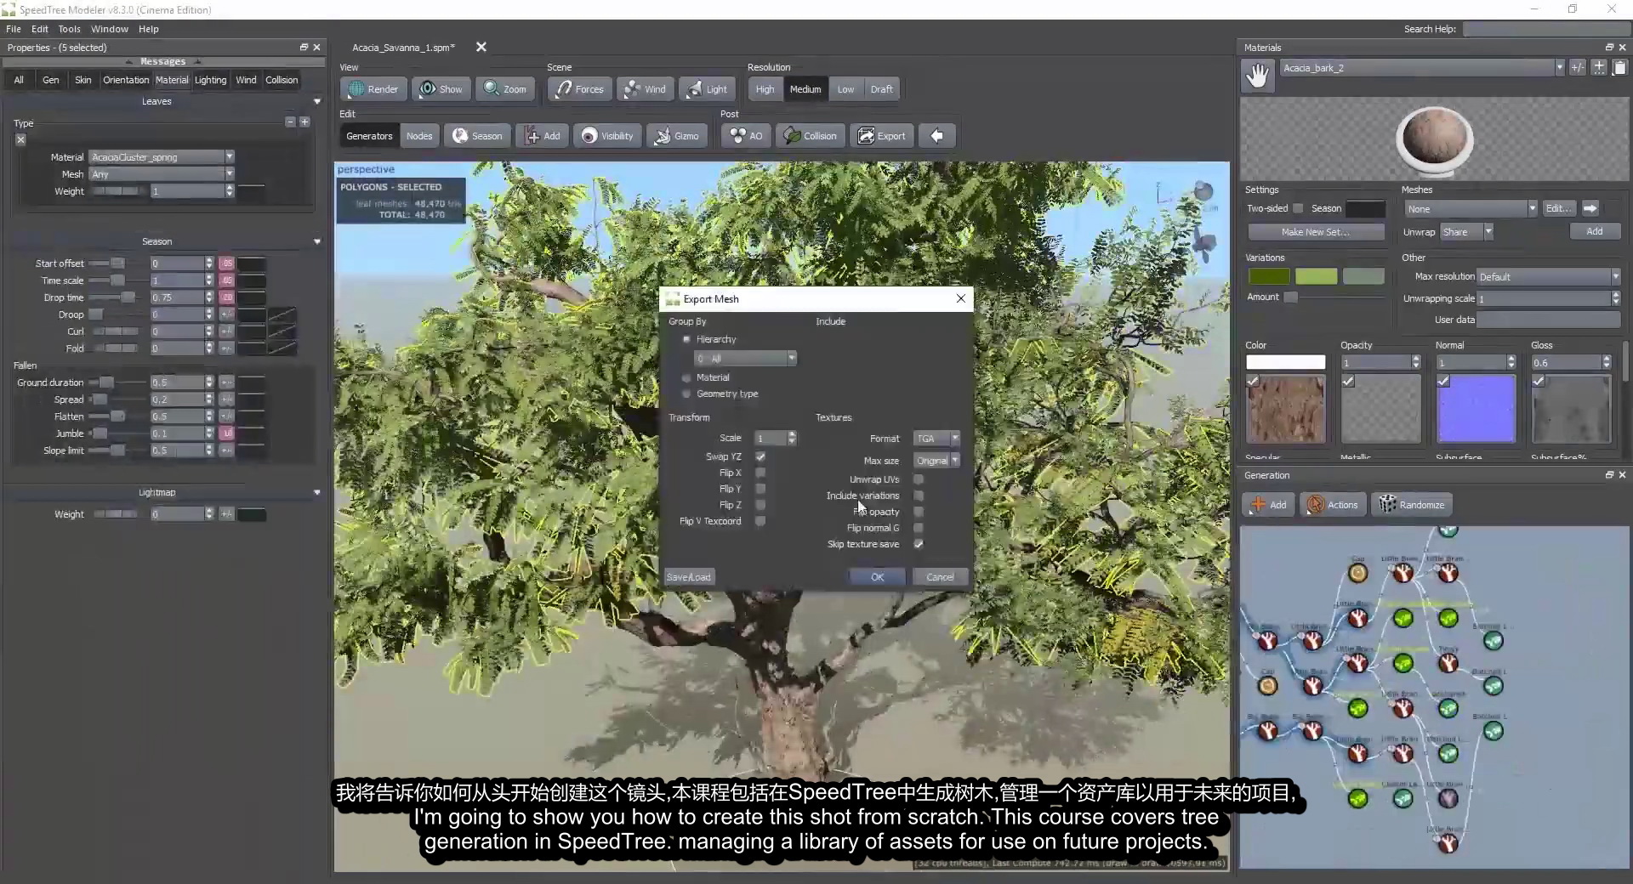Click the Export toolbar button
This screenshot has width=1633, height=884.
882,136
